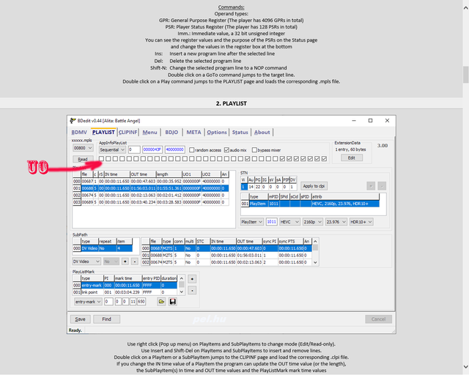Image resolution: width=469 pixels, height=375 pixels.
Task: Click the page vertical scrollbar thumb
Action: point(466,75)
